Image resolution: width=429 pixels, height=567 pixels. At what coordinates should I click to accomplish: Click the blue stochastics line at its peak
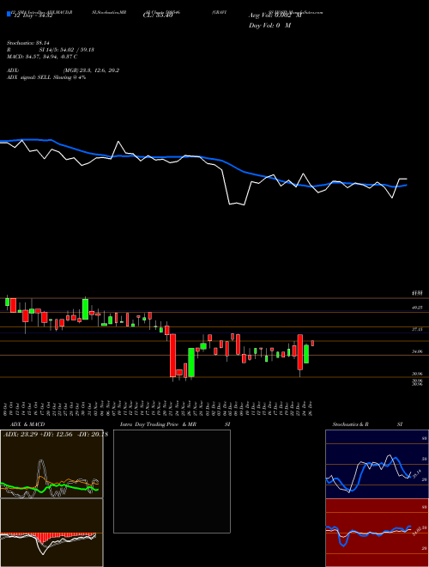pyautogui.click(x=395, y=459)
